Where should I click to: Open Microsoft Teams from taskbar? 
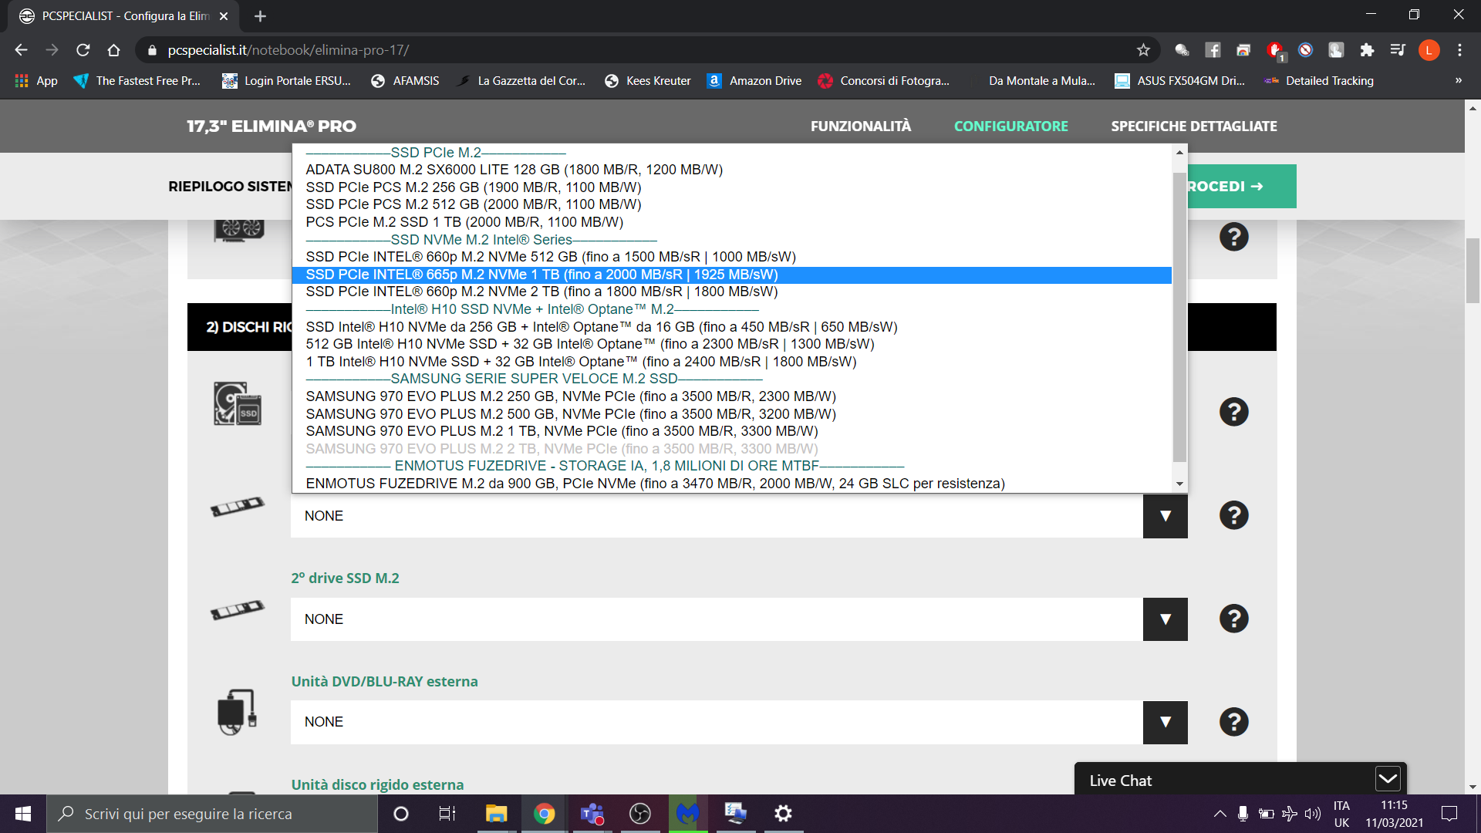coord(592,814)
